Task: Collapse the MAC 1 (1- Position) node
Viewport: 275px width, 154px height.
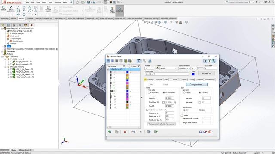Action: pyautogui.click(x=5, y=59)
